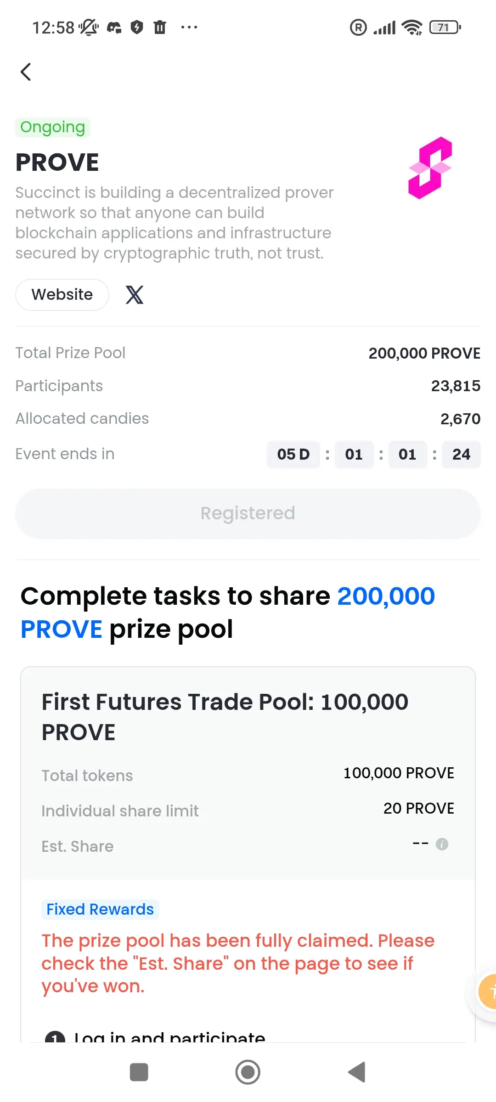The width and height of the screenshot is (496, 1102).
Task: Tap the Succinct PROVE pink logo
Action: (430, 168)
